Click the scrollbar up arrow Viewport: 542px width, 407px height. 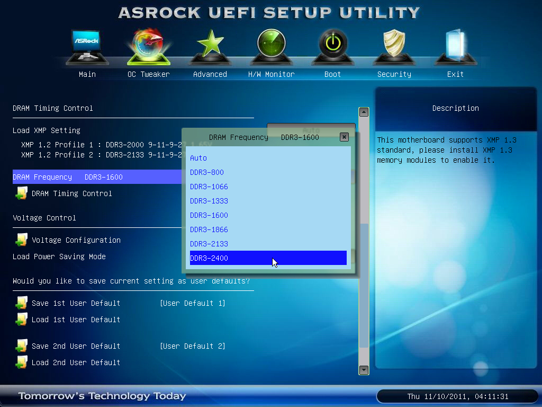[364, 112]
